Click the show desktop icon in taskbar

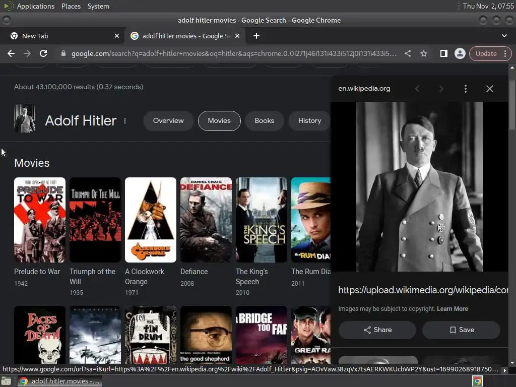[6, 381]
